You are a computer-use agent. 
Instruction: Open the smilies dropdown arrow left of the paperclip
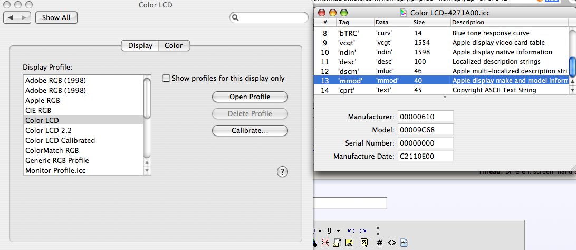[320, 232]
